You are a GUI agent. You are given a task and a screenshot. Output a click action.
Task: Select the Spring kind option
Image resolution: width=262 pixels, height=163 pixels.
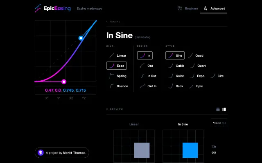pos(117,76)
